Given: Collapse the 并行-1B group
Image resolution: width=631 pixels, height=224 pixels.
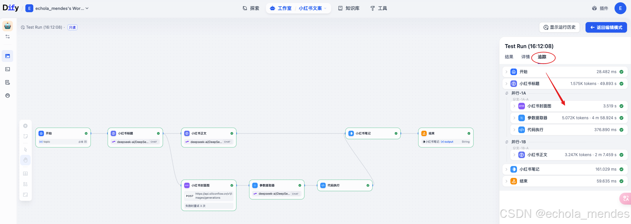Looking at the screenshot, I should coord(507,142).
